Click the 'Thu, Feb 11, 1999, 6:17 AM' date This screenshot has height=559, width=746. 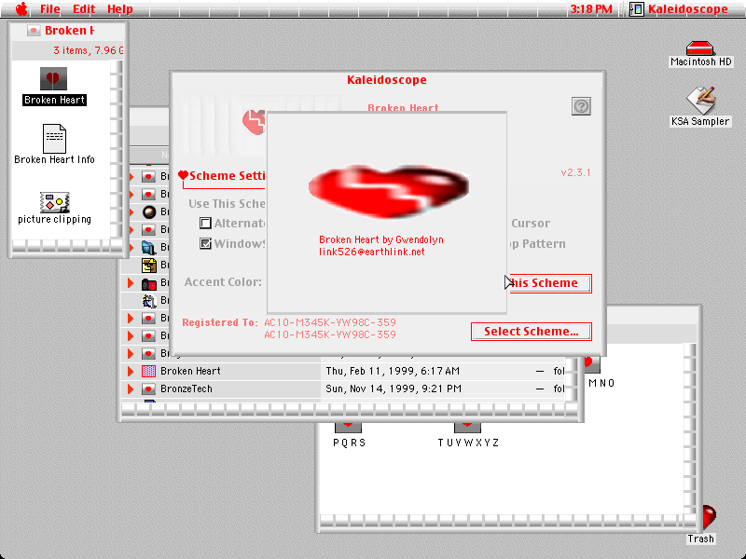click(x=393, y=371)
